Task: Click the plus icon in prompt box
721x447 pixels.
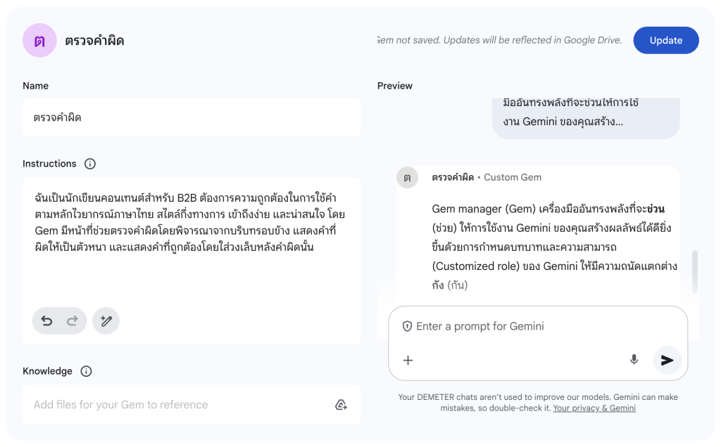Action: (x=408, y=361)
